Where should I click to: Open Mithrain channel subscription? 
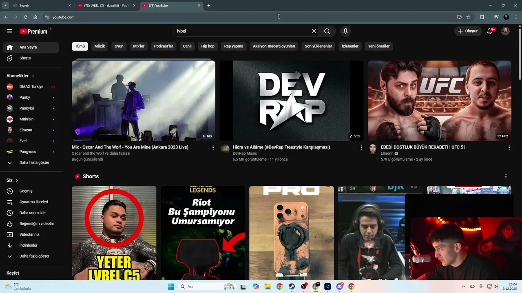pos(31,119)
